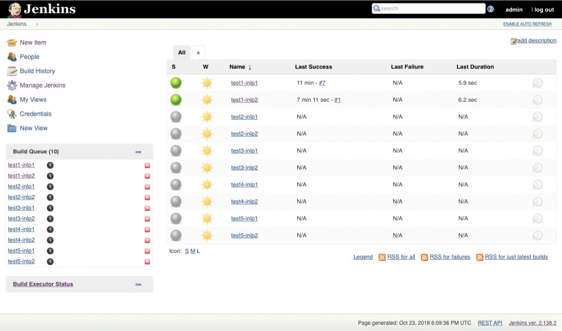
Task: Enable auto refresh
Action: pyautogui.click(x=527, y=24)
